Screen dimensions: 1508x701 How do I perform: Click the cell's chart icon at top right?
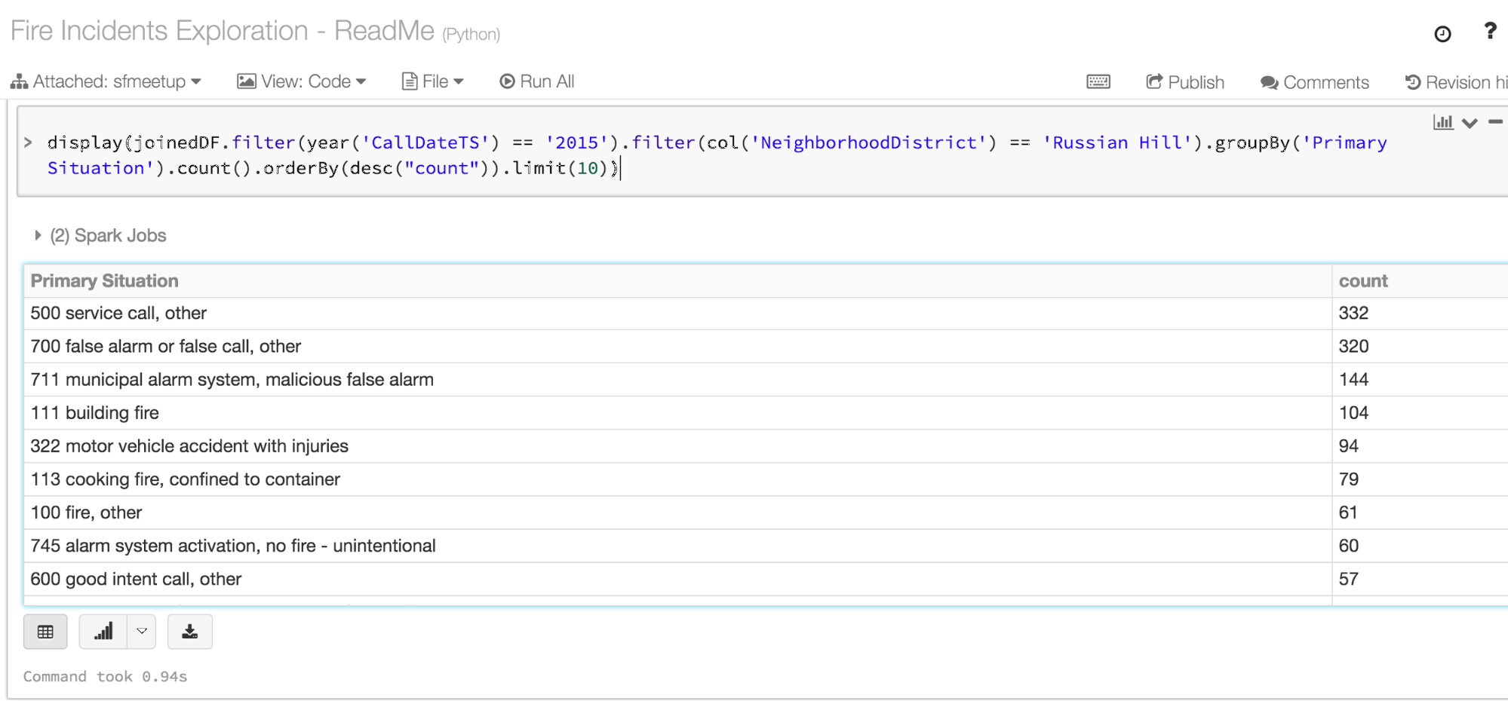(x=1442, y=122)
